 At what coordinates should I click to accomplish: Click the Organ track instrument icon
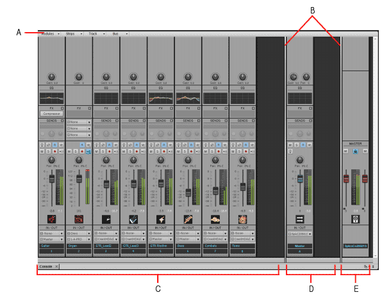(79, 219)
